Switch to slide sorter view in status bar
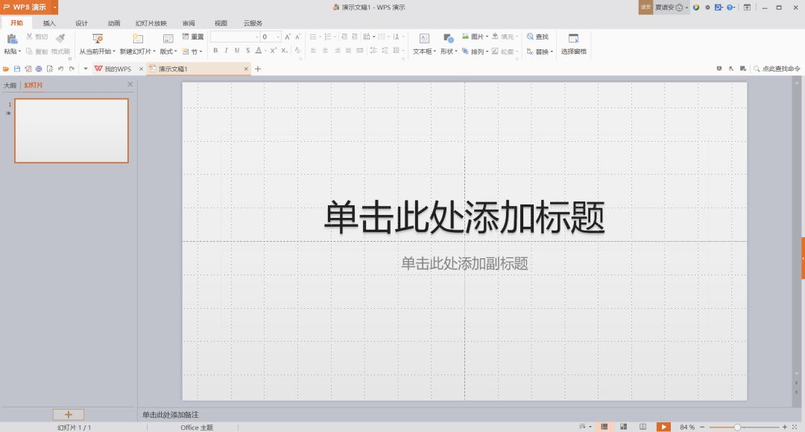The width and height of the screenshot is (805, 432). pos(623,427)
